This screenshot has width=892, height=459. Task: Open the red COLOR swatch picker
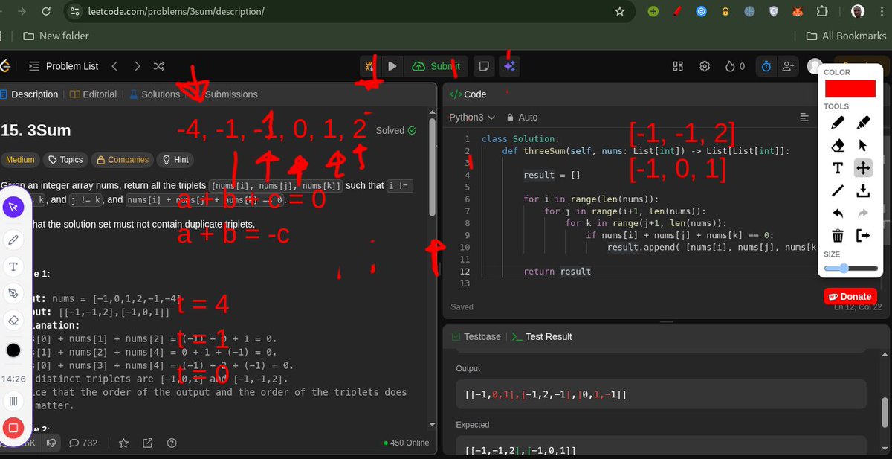pyautogui.click(x=850, y=89)
